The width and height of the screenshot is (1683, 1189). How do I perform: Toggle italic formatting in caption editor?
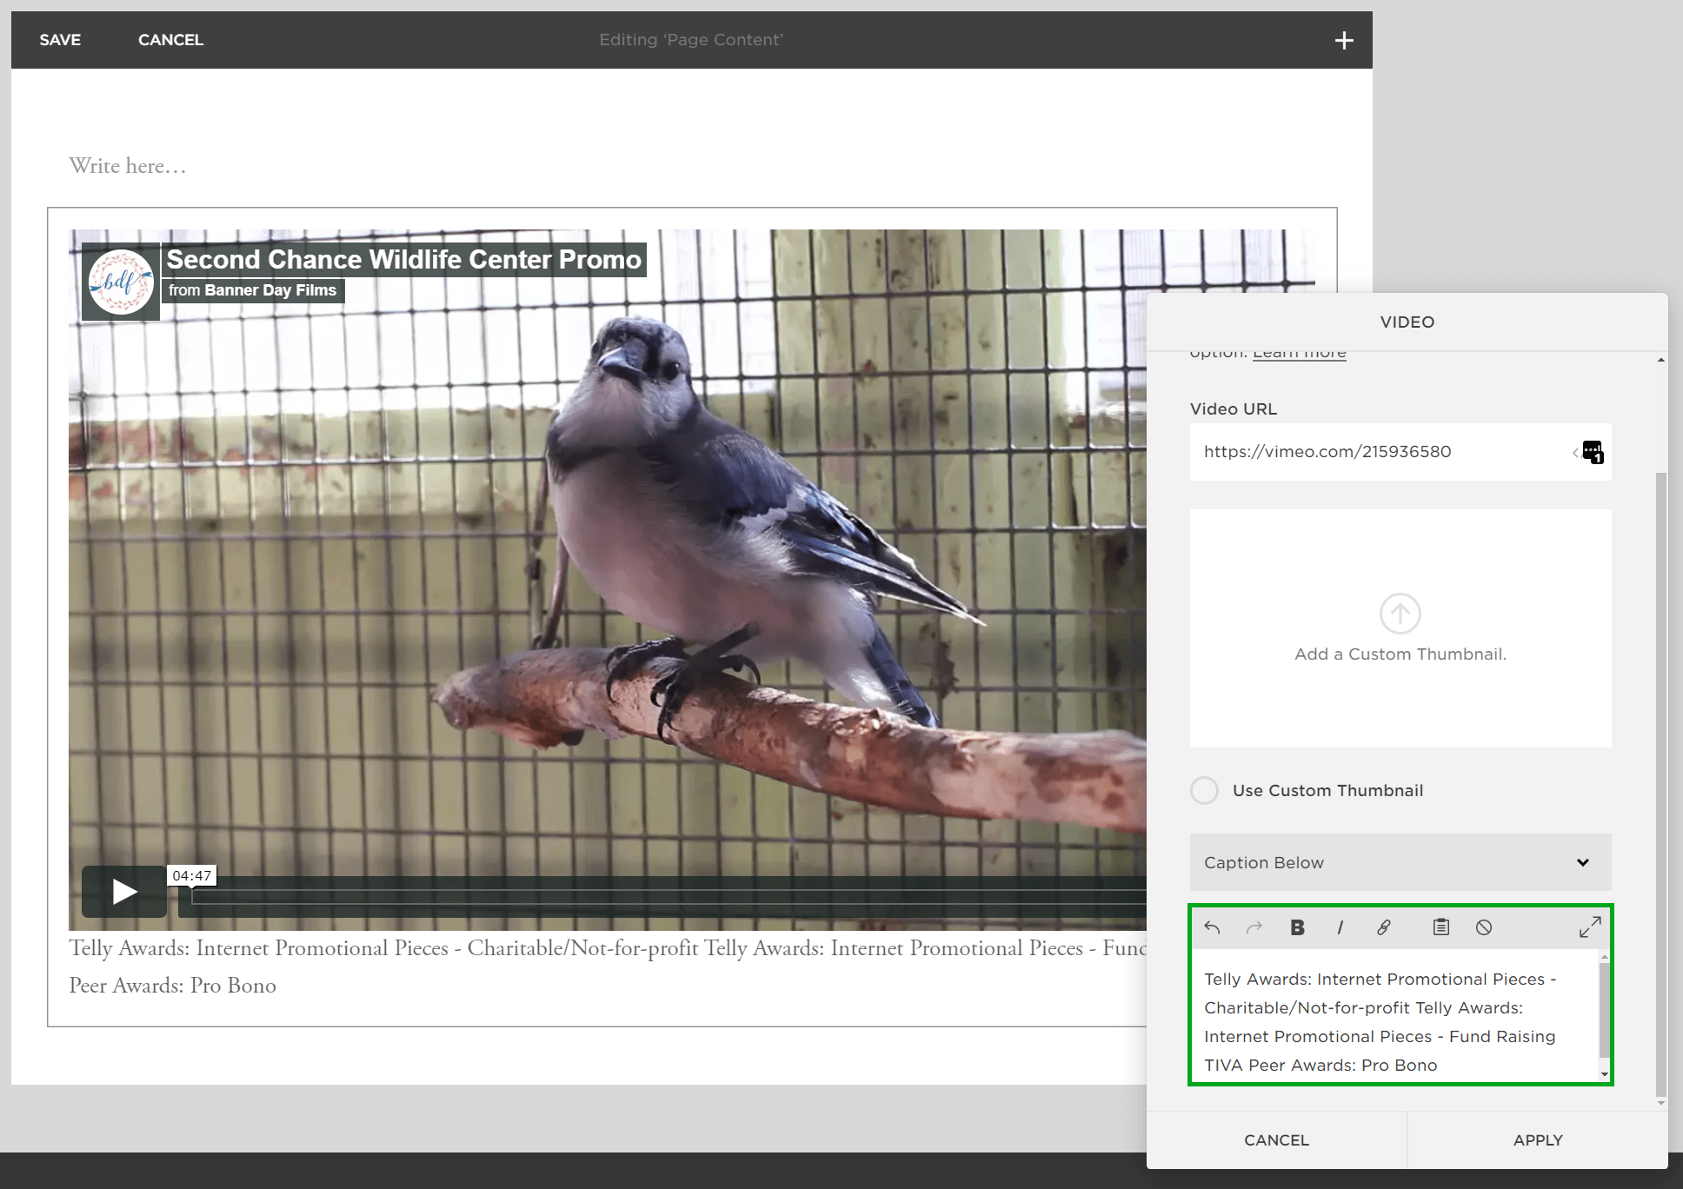pyautogui.click(x=1340, y=927)
